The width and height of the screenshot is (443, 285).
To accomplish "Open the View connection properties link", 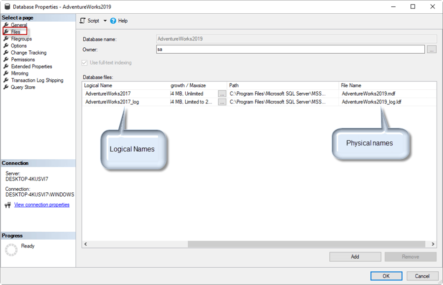I will [x=41, y=204].
